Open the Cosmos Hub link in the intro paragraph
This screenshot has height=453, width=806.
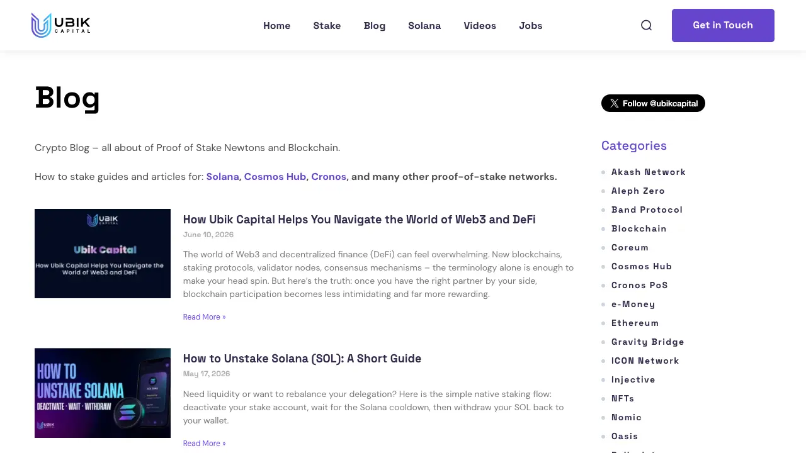[x=275, y=177]
